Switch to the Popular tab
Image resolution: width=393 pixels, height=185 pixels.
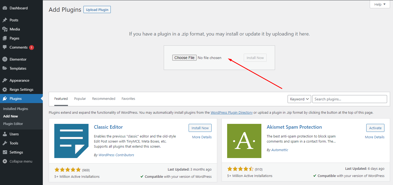pyautogui.click(x=80, y=99)
